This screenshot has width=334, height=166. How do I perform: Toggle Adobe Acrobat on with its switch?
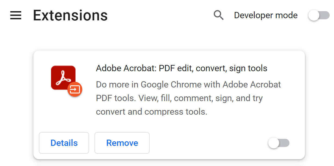(279, 143)
